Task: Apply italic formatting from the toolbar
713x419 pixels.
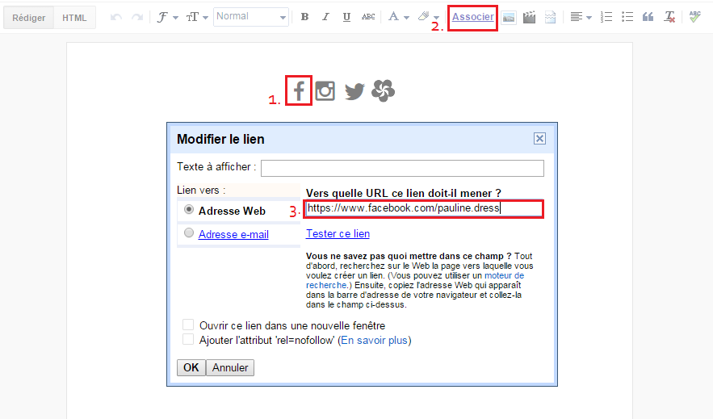Action: click(x=325, y=17)
